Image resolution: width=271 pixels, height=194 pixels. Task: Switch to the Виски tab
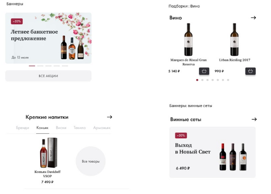(61, 128)
